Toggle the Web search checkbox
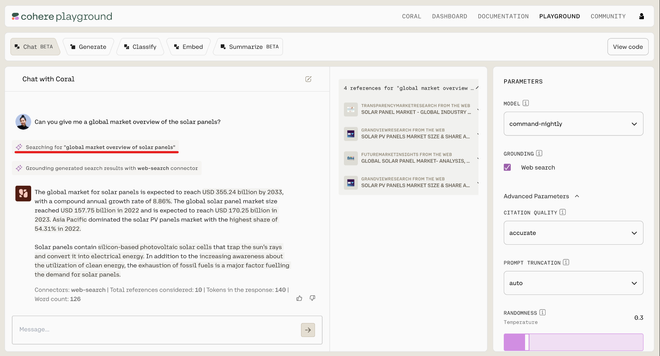Screen dimensions: 660x356 point(507,167)
